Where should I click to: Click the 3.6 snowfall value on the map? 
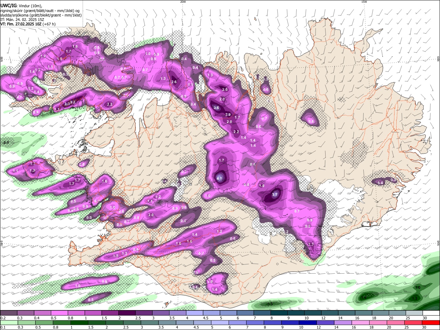pos(216,108)
